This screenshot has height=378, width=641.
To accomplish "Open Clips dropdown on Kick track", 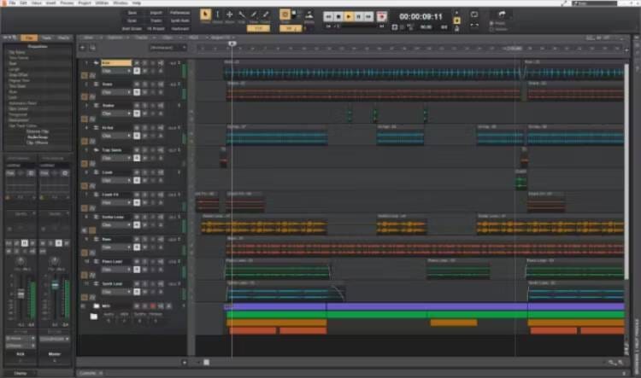I will [x=117, y=72].
